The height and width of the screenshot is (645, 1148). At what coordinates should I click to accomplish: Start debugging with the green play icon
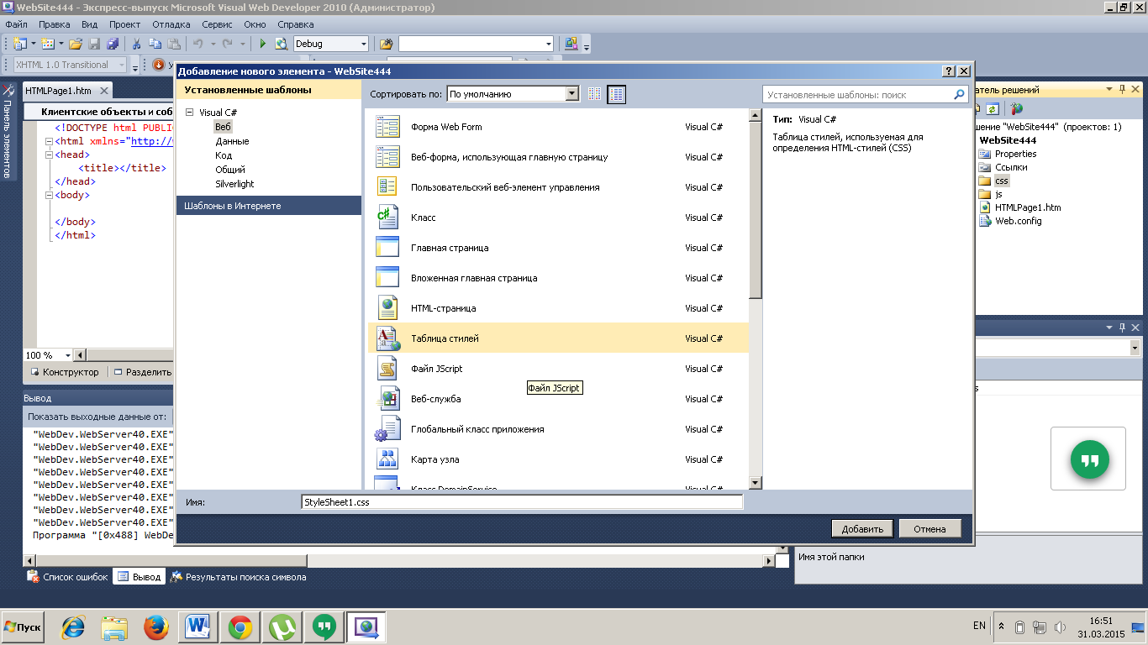(262, 44)
